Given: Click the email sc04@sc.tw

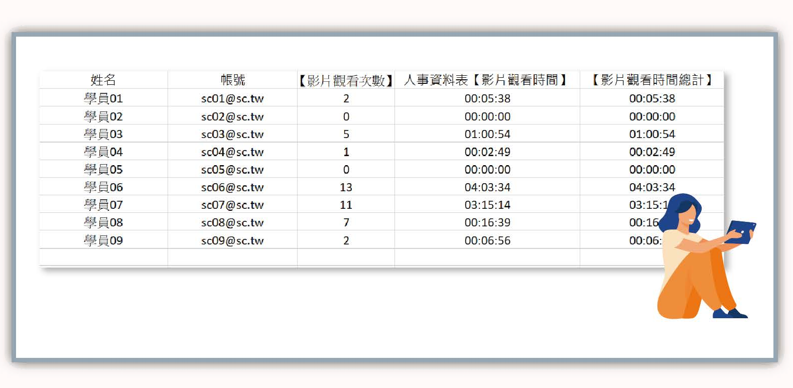Looking at the screenshot, I should 232,152.
